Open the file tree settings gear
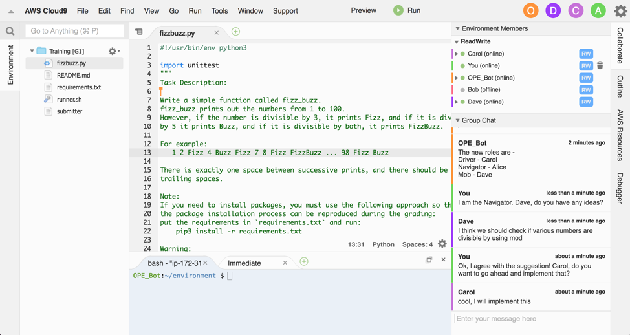Screen dimensions: 630x335 [x=114, y=51]
